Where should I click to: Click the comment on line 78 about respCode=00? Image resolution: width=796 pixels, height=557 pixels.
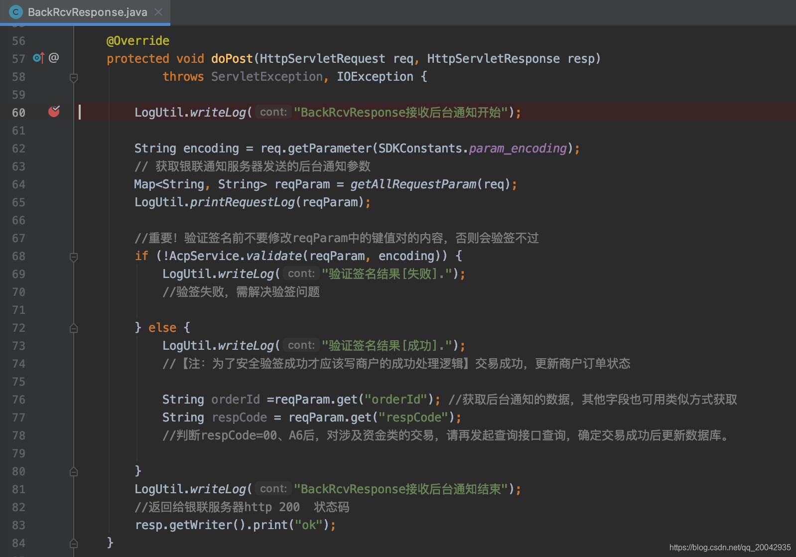447,435
